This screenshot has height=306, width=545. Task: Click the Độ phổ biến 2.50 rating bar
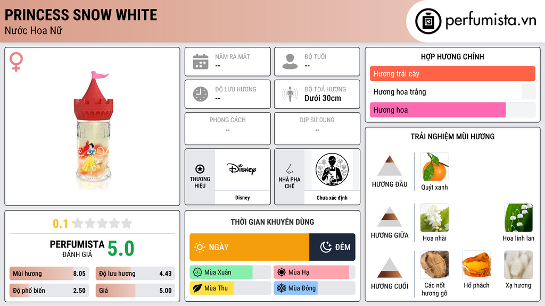[x=49, y=291]
